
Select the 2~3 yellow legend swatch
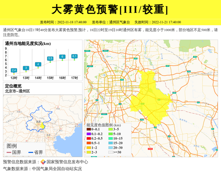[x=88, y=152]
